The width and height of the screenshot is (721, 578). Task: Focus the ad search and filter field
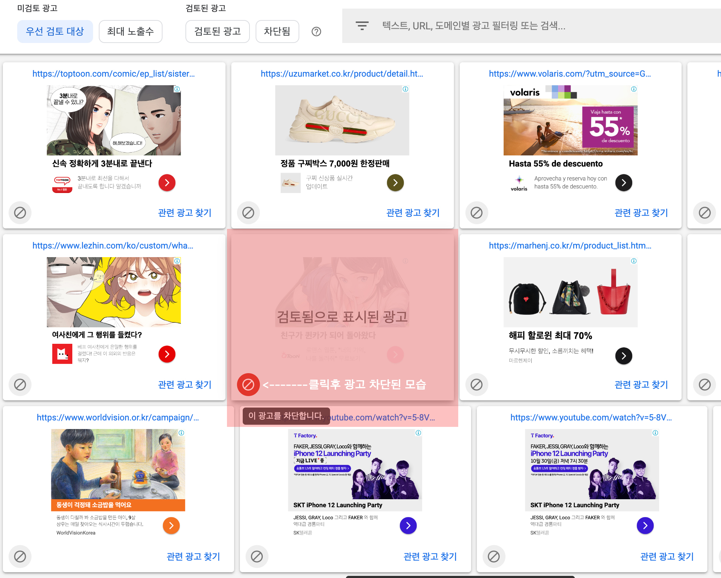click(531, 26)
